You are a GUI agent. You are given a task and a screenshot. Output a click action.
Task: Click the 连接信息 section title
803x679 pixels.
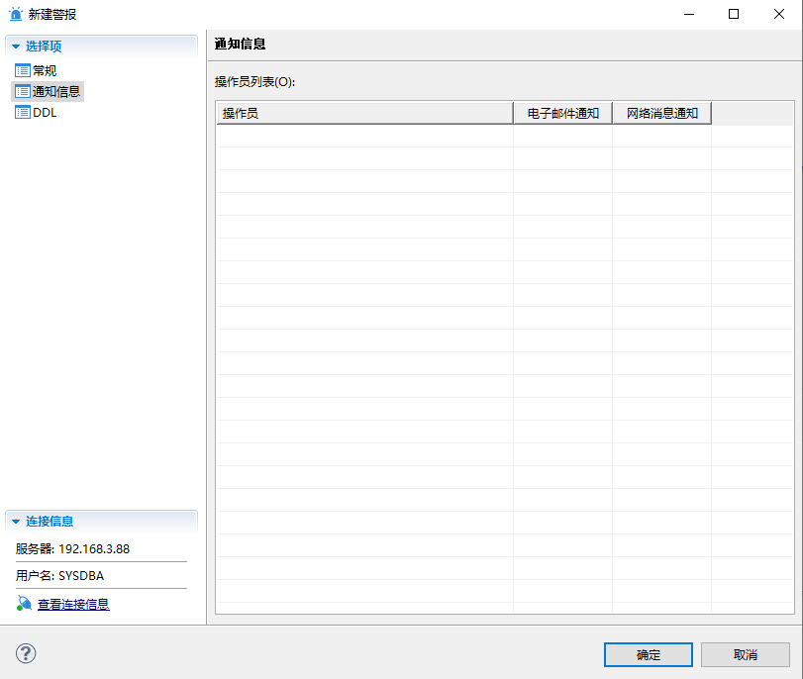click(50, 522)
